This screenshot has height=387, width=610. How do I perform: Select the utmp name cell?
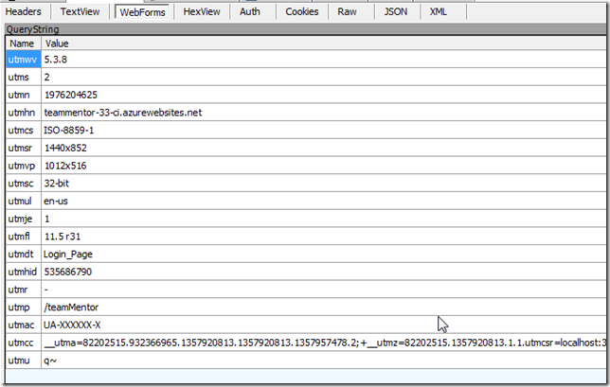24,307
